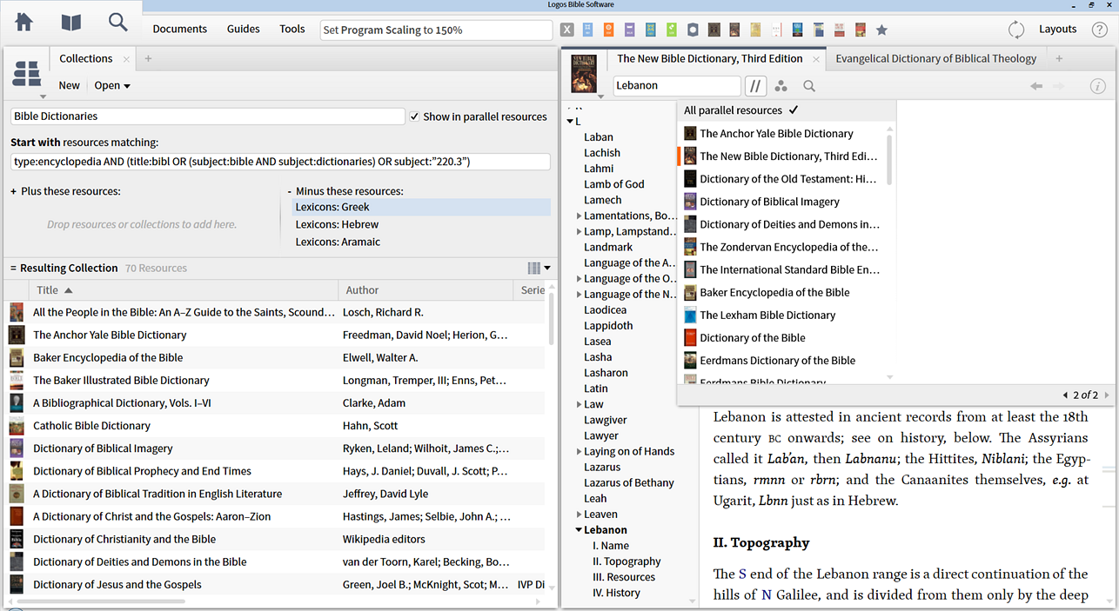Click the New collection button

pyautogui.click(x=70, y=85)
